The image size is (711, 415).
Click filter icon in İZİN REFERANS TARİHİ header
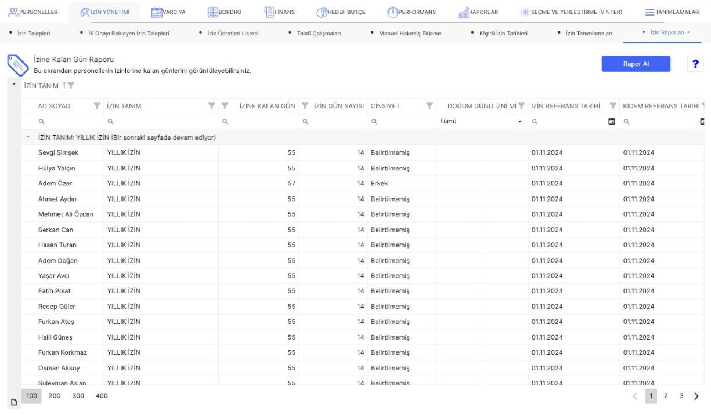(x=613, y=105)
